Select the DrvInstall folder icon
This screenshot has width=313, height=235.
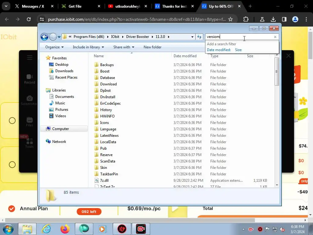click(x=96, y=97)
